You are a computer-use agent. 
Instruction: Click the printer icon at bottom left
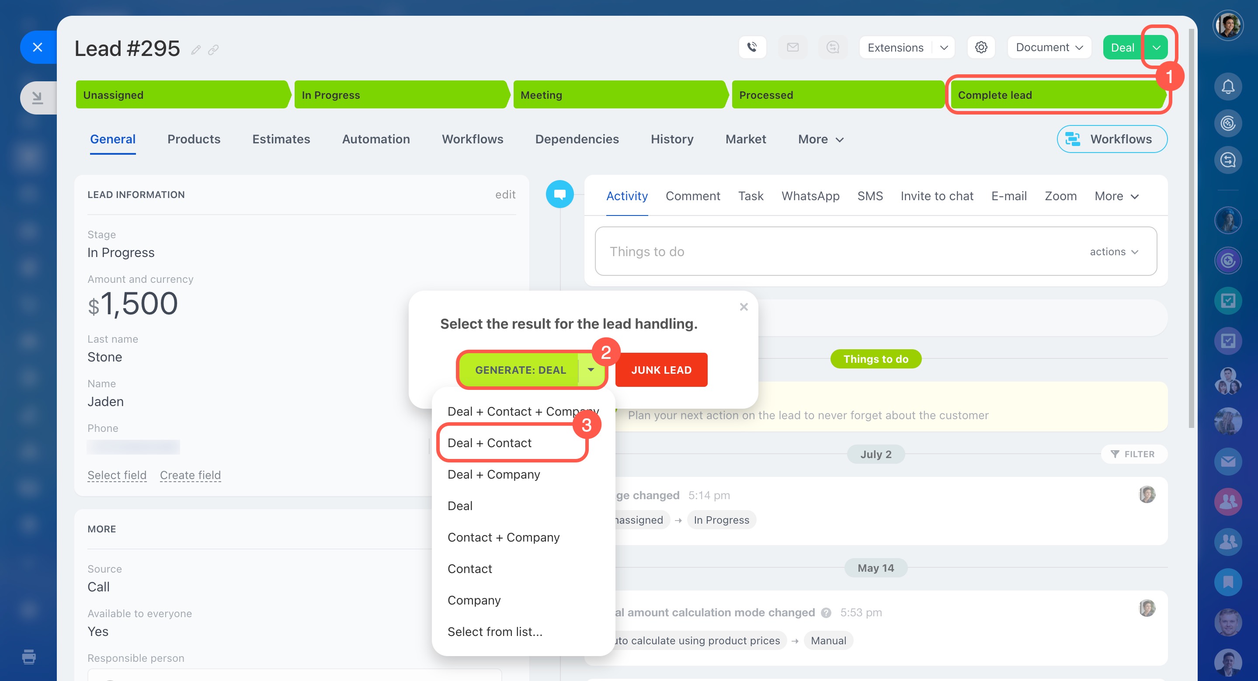[x=29, y=657]
